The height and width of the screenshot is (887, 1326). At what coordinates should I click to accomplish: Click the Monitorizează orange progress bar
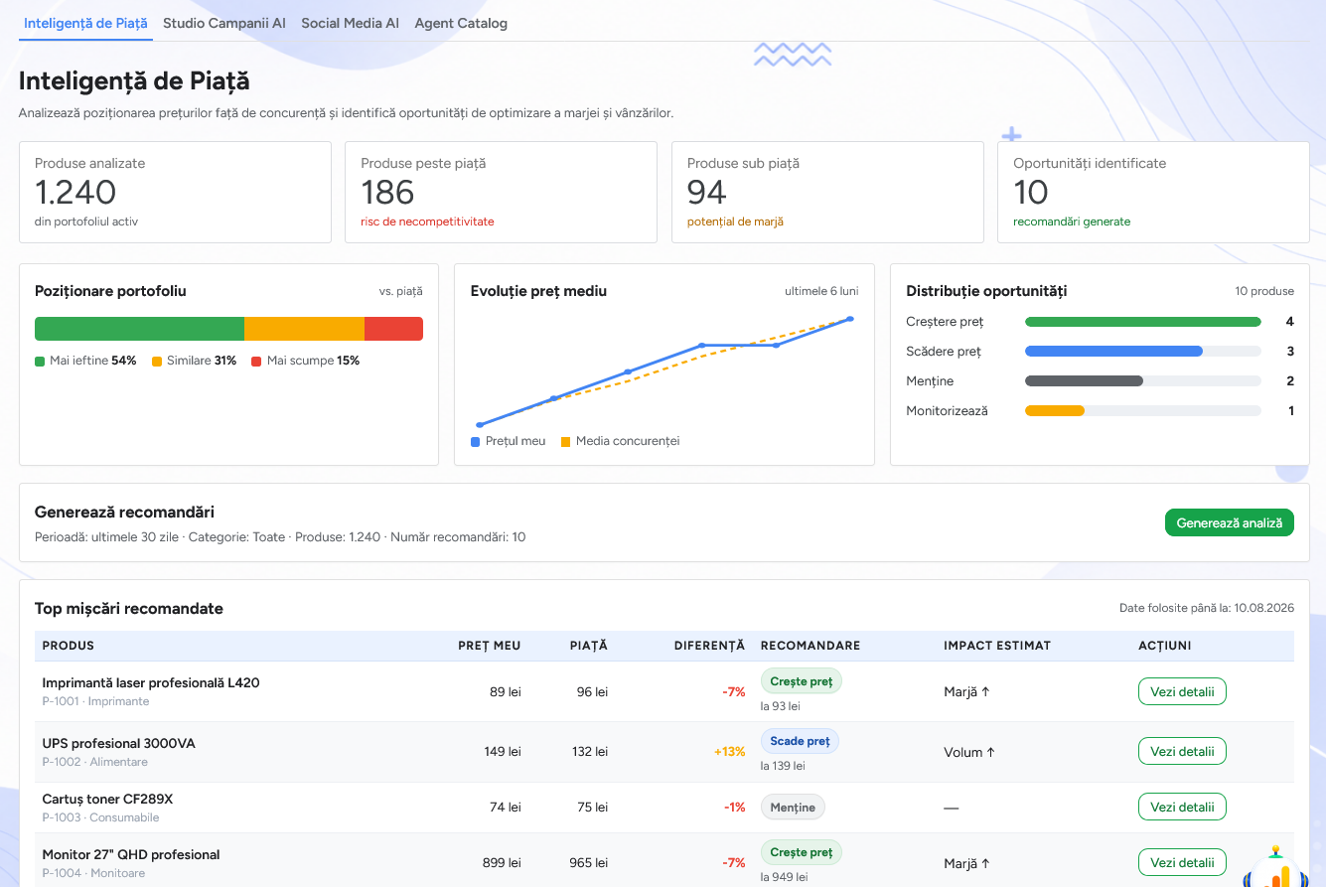click(1055, 411)
